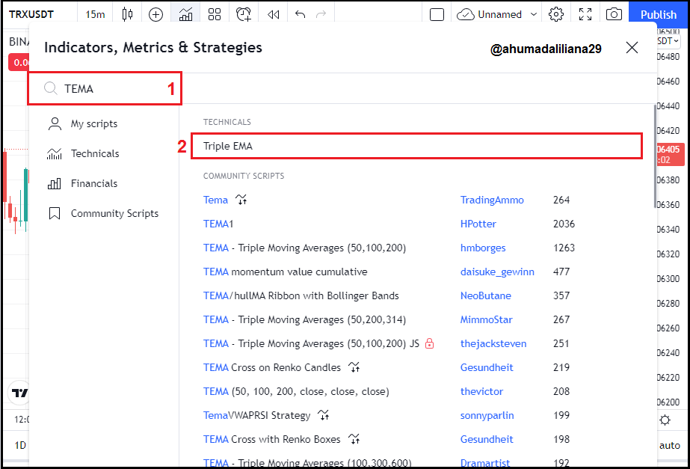The width and height of the screenshot is (690, 469).
Task: Select the TEMA1 script
Action: click(x=218, y=224)
